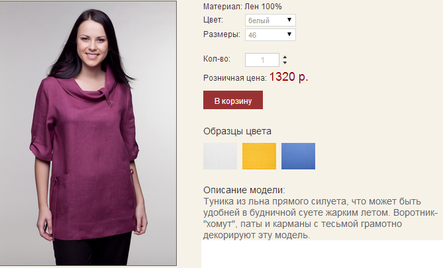
Task: Choose the yellow color sample
Action: (x=259, y=156)
